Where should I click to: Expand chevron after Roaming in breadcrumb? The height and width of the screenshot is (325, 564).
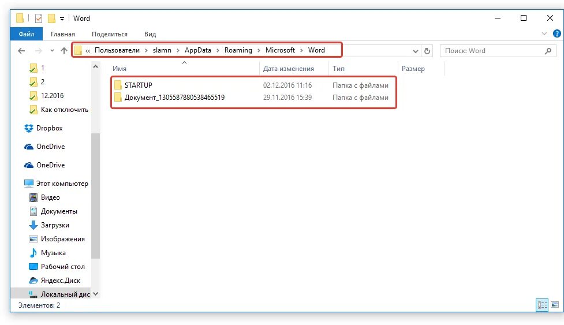[x=259, y=51]
